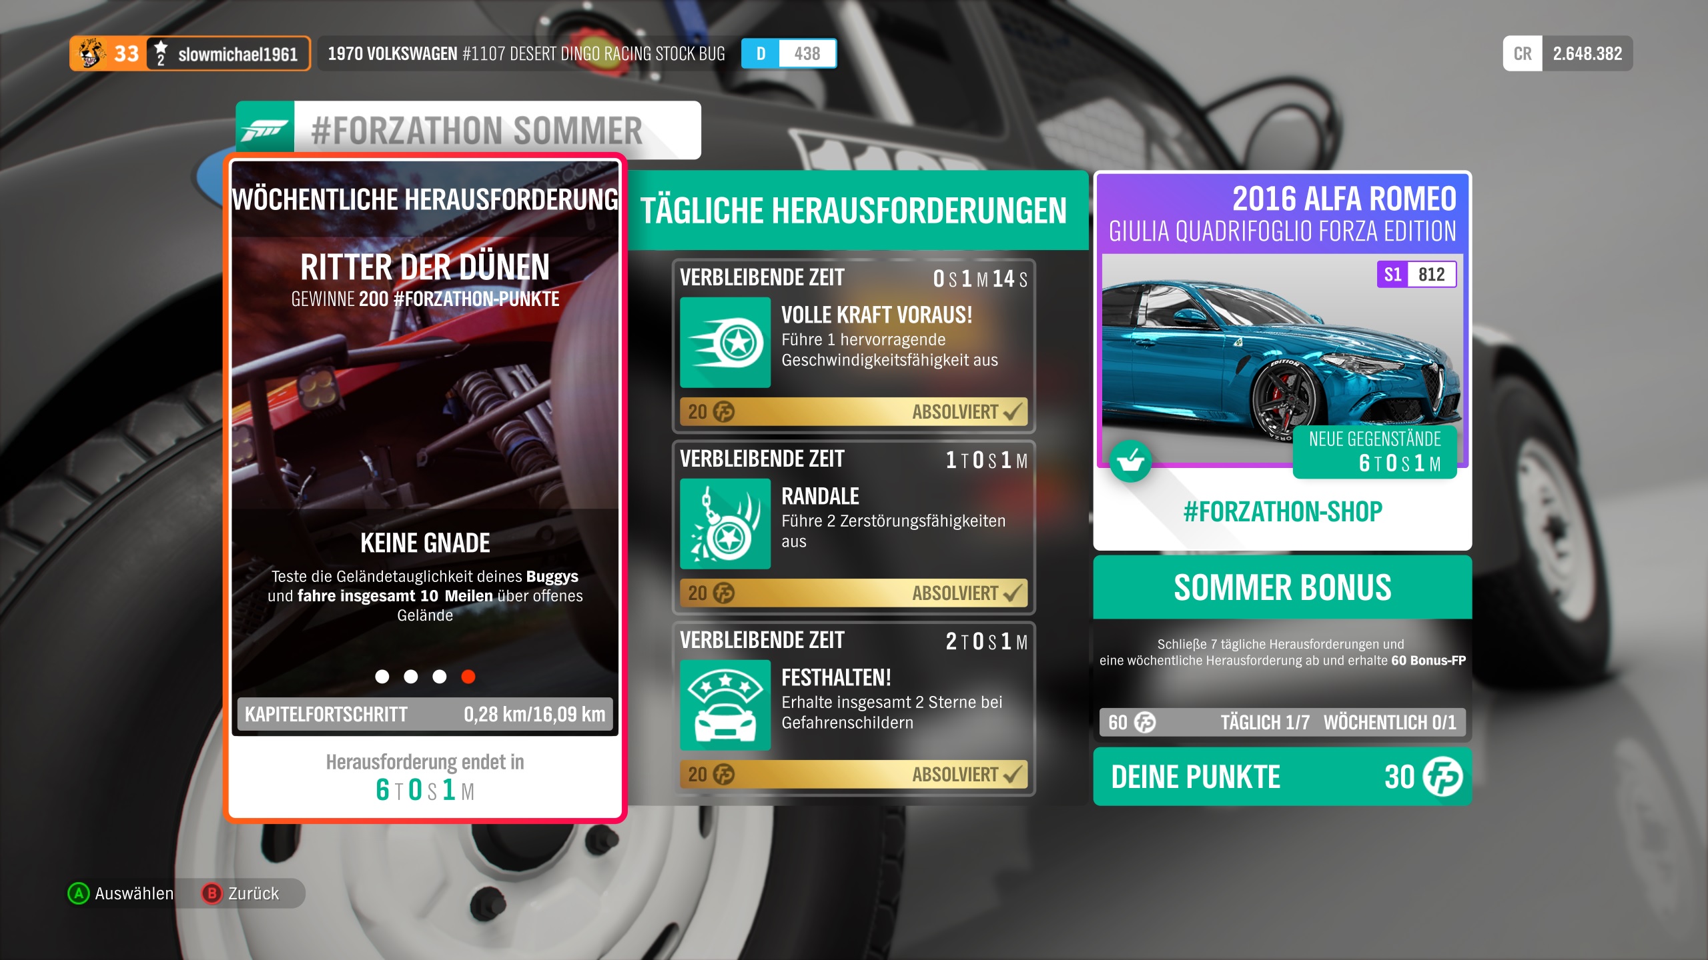The width and height of the screenshot is (1708, 960).
Task: Click the shopping basket icon on the shop card
Action: click(1130, 461)
